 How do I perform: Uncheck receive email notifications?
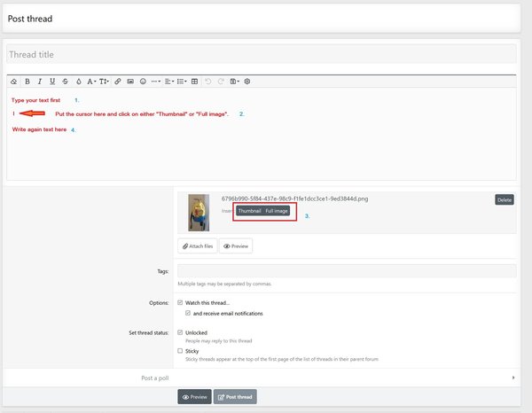[187, 313]
